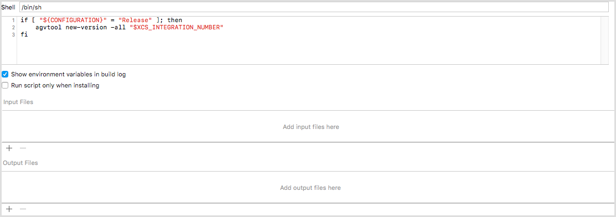
Task: Enable Run script only when installing
Action: tap(5, 85)
